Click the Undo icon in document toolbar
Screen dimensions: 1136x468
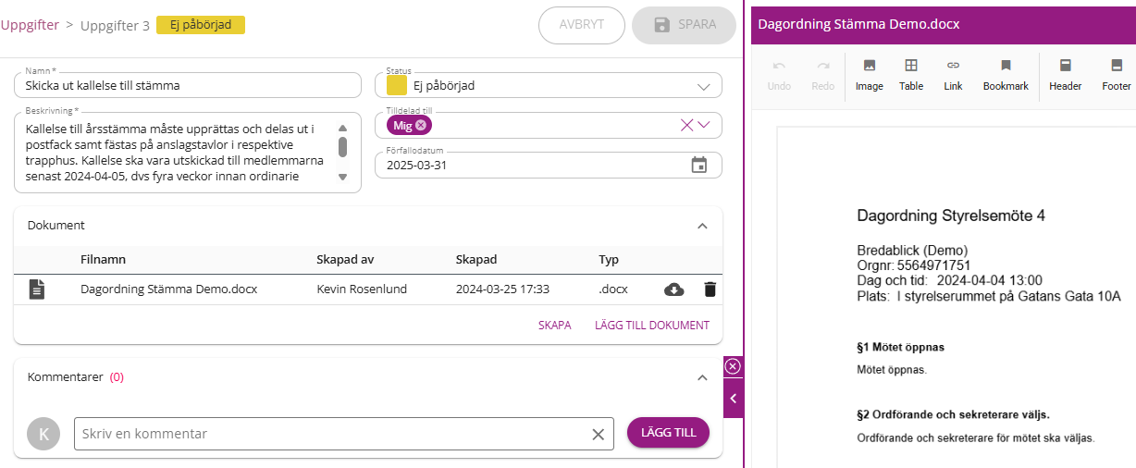point(779,66)
